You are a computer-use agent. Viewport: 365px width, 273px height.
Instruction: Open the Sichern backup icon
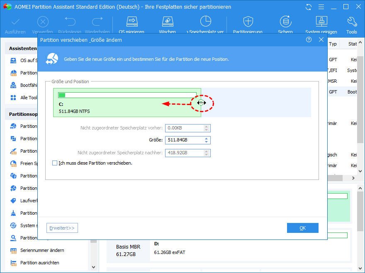(286, 22)
